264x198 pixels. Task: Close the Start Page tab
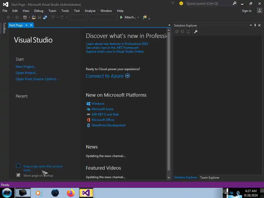click(31, 25)
